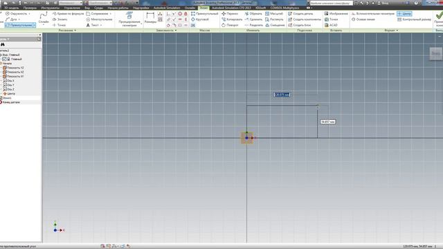Expand the Рисование panel dropdown
The height and width of the screenshot is (249, 443).
[75, 30]
